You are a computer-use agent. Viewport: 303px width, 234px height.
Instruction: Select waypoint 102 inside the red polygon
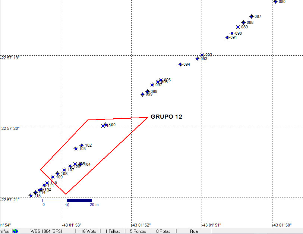pyautogui.click(x=82, y=145)
